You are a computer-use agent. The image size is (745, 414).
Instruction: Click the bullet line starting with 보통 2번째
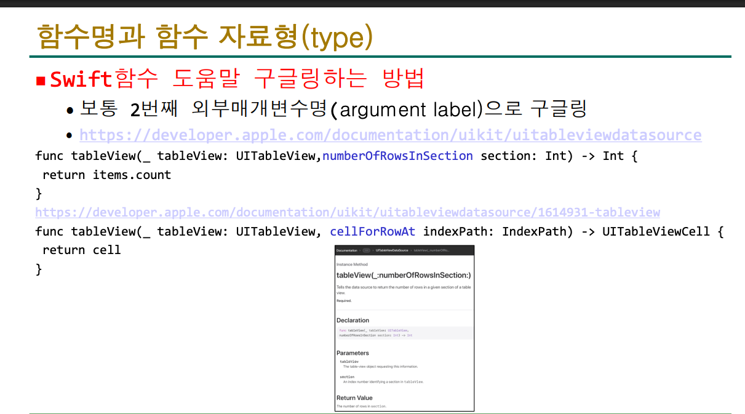click(333, 109)
